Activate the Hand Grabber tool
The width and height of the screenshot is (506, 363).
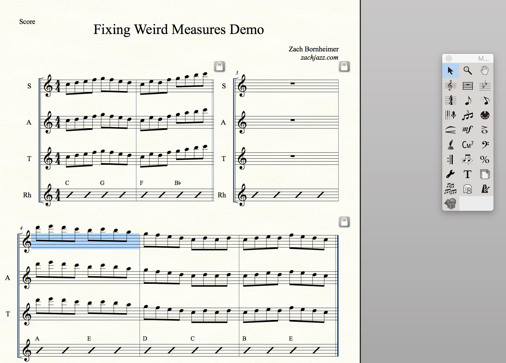coord(484,71)
